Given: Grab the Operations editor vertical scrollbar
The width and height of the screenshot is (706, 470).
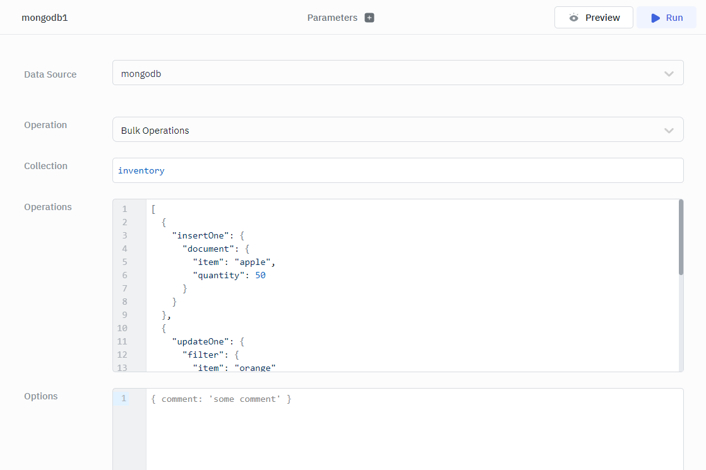Looking at the screenshot, I should [680, 237].
